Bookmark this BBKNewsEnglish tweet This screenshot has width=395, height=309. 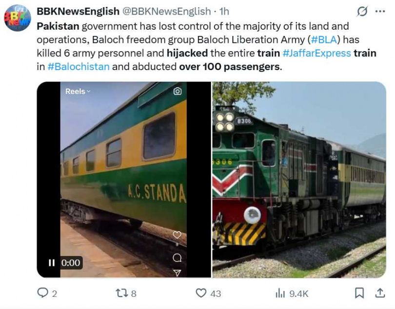(x=359, y=293)
